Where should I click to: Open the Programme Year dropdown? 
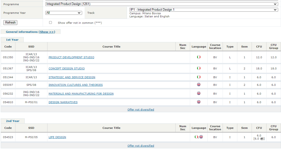tap(64, 13)
